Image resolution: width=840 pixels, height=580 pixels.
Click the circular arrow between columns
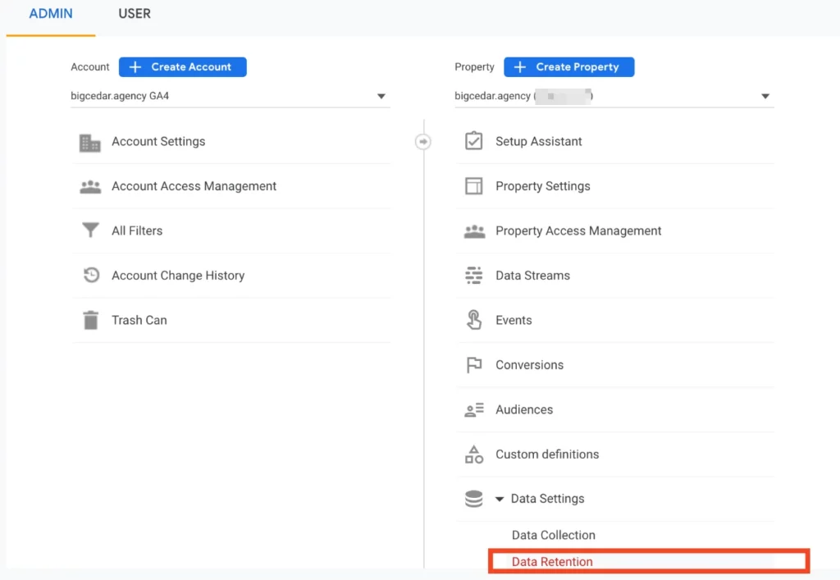click(x=422, y=141)
